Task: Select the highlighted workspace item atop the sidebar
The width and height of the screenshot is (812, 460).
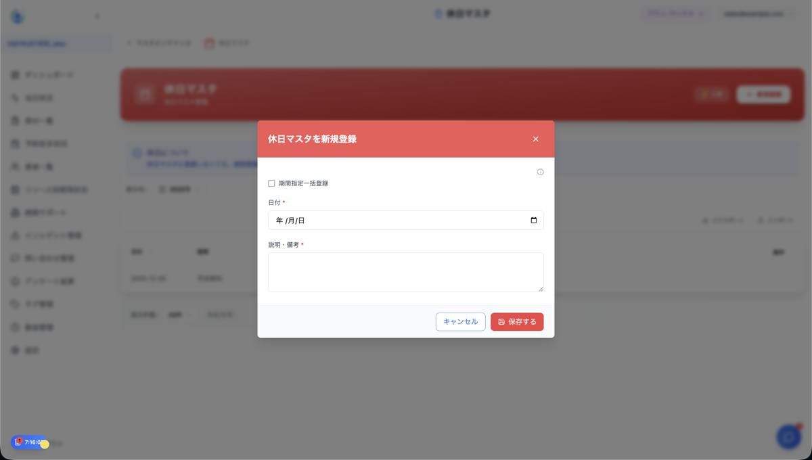Action: (57, 43)
